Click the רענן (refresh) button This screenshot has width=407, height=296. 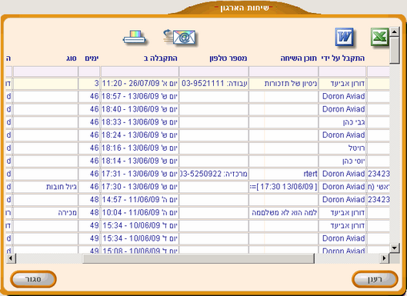click(375, 279)
